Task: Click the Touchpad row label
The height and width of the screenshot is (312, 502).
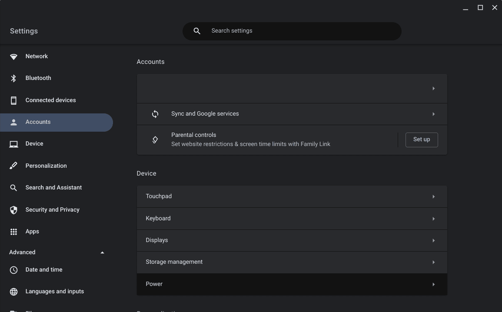Action: 159,196
